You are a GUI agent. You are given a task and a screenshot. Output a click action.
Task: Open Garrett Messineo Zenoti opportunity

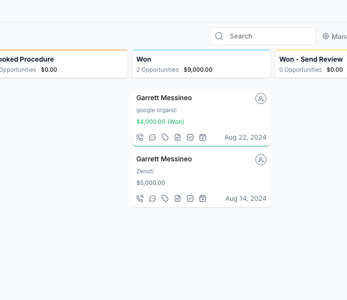pyautogui.click(x=164, y=159)
